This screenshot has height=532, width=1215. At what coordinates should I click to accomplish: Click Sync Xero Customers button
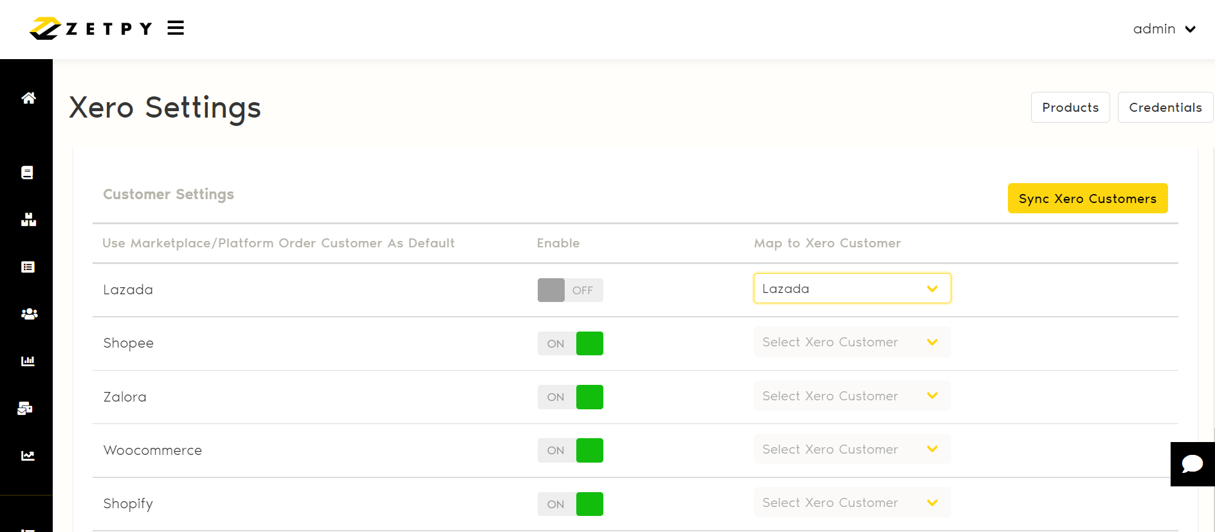pyautogui.click(x=1088, y=199)
